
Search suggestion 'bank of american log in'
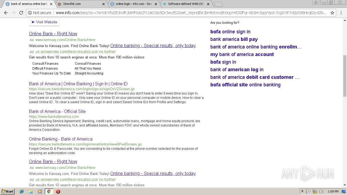point(237,70)
